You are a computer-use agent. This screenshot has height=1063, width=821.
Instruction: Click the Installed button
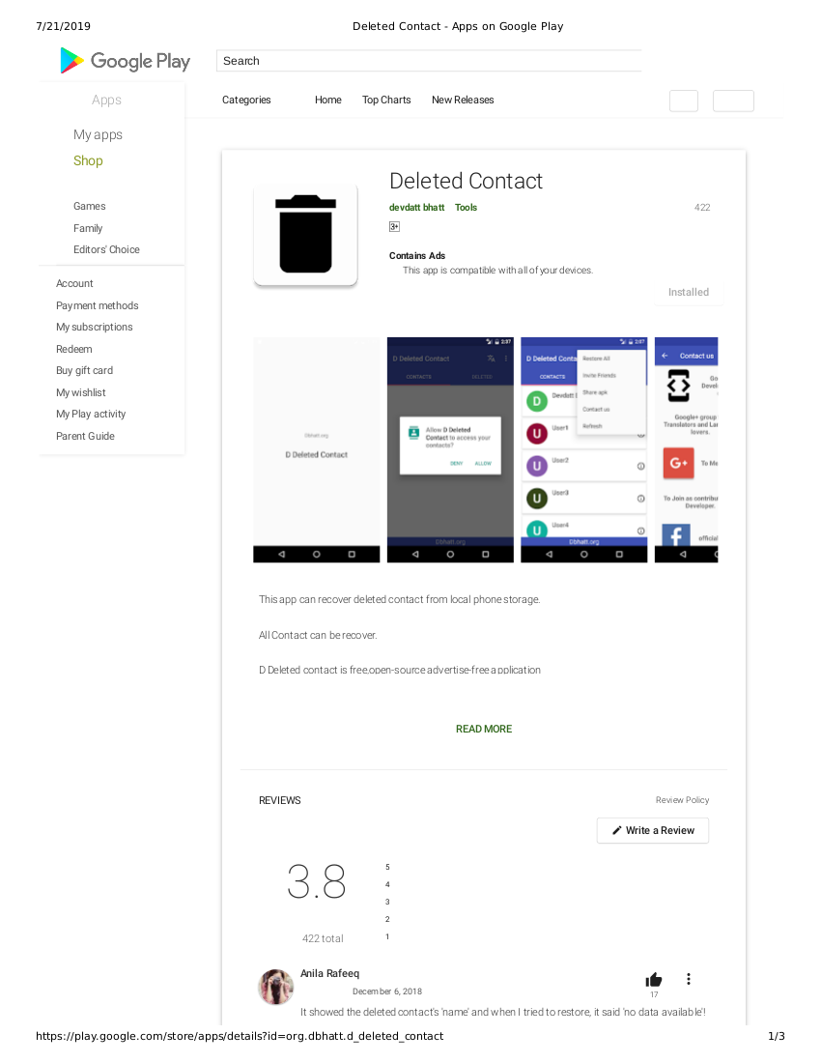coord(688,292)
